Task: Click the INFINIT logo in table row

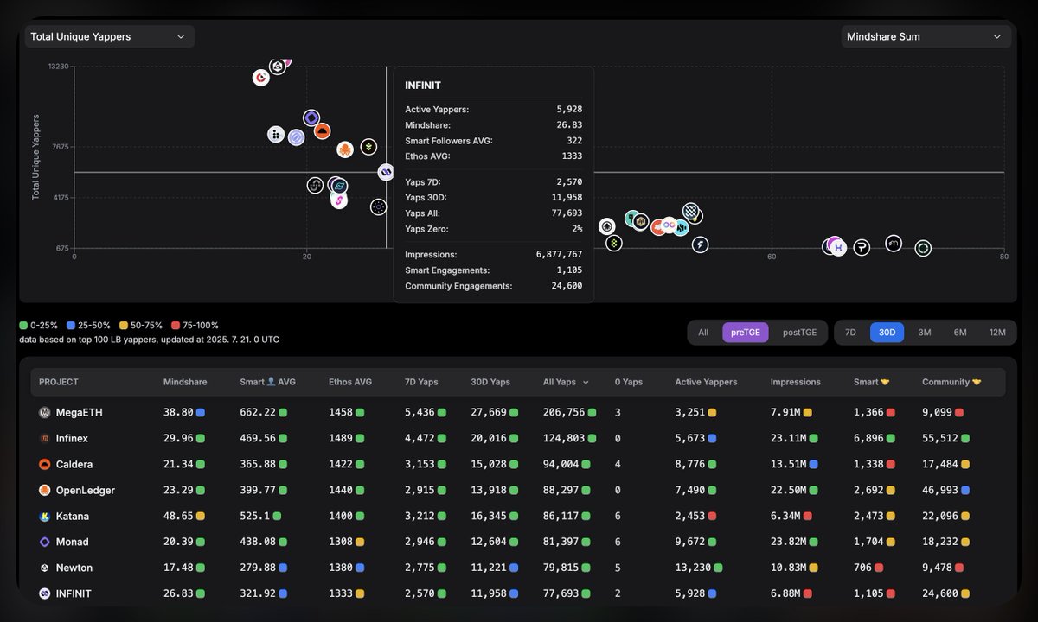Action: click(44, 594)
